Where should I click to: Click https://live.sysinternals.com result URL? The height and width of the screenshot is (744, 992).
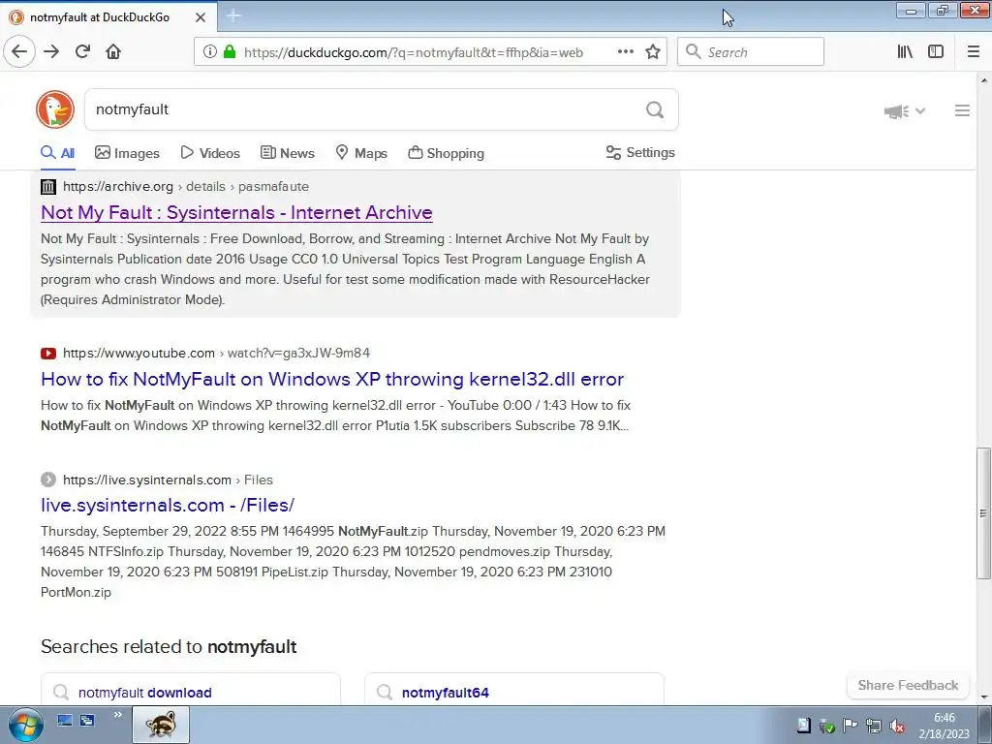pos(147,480)
